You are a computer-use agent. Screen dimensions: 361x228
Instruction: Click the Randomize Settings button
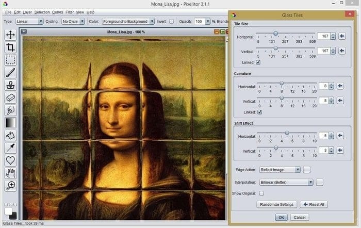click(x=277, y=204)
